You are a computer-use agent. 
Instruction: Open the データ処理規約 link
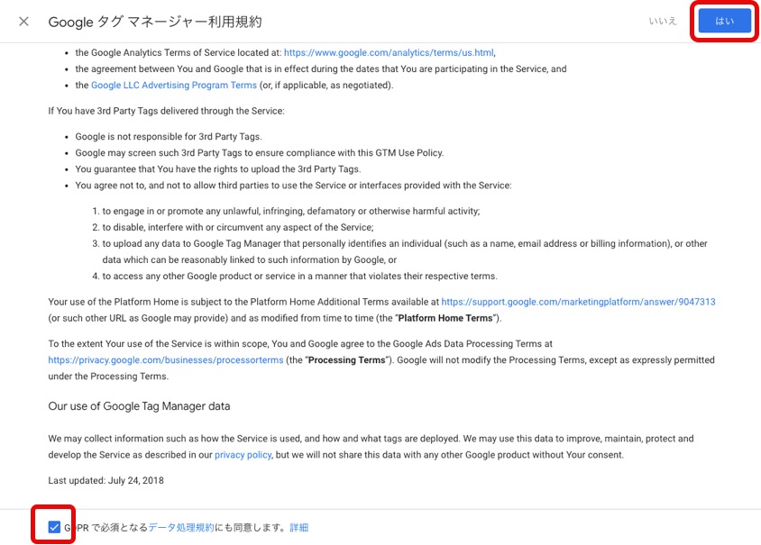click(181, 527)
